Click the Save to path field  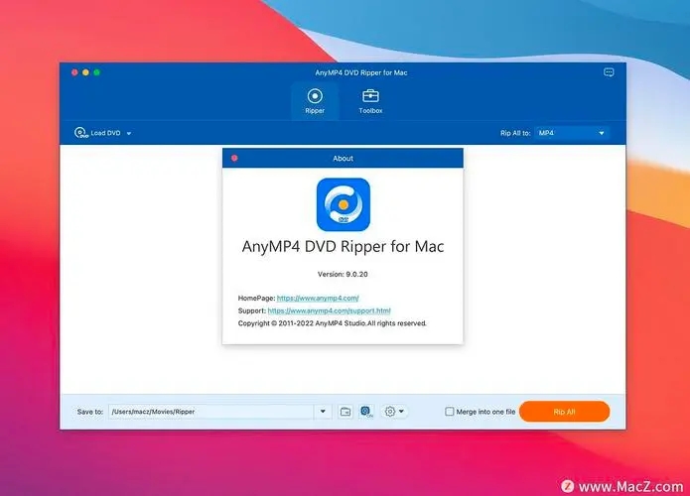coord(211,412)
